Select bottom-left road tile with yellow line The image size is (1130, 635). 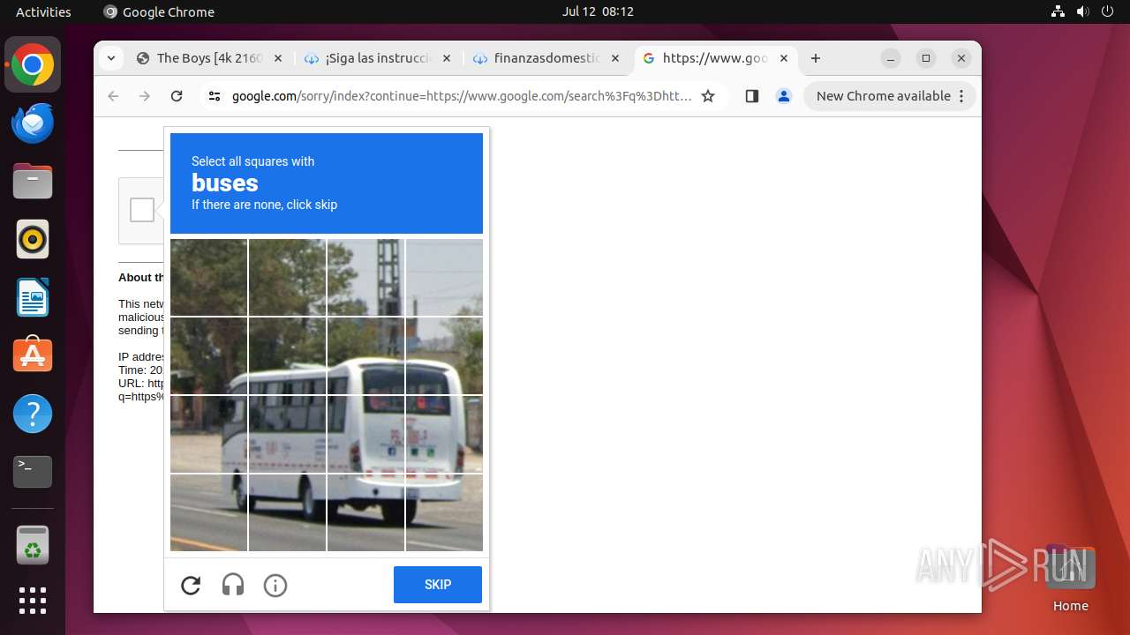(x=208, y=512)
